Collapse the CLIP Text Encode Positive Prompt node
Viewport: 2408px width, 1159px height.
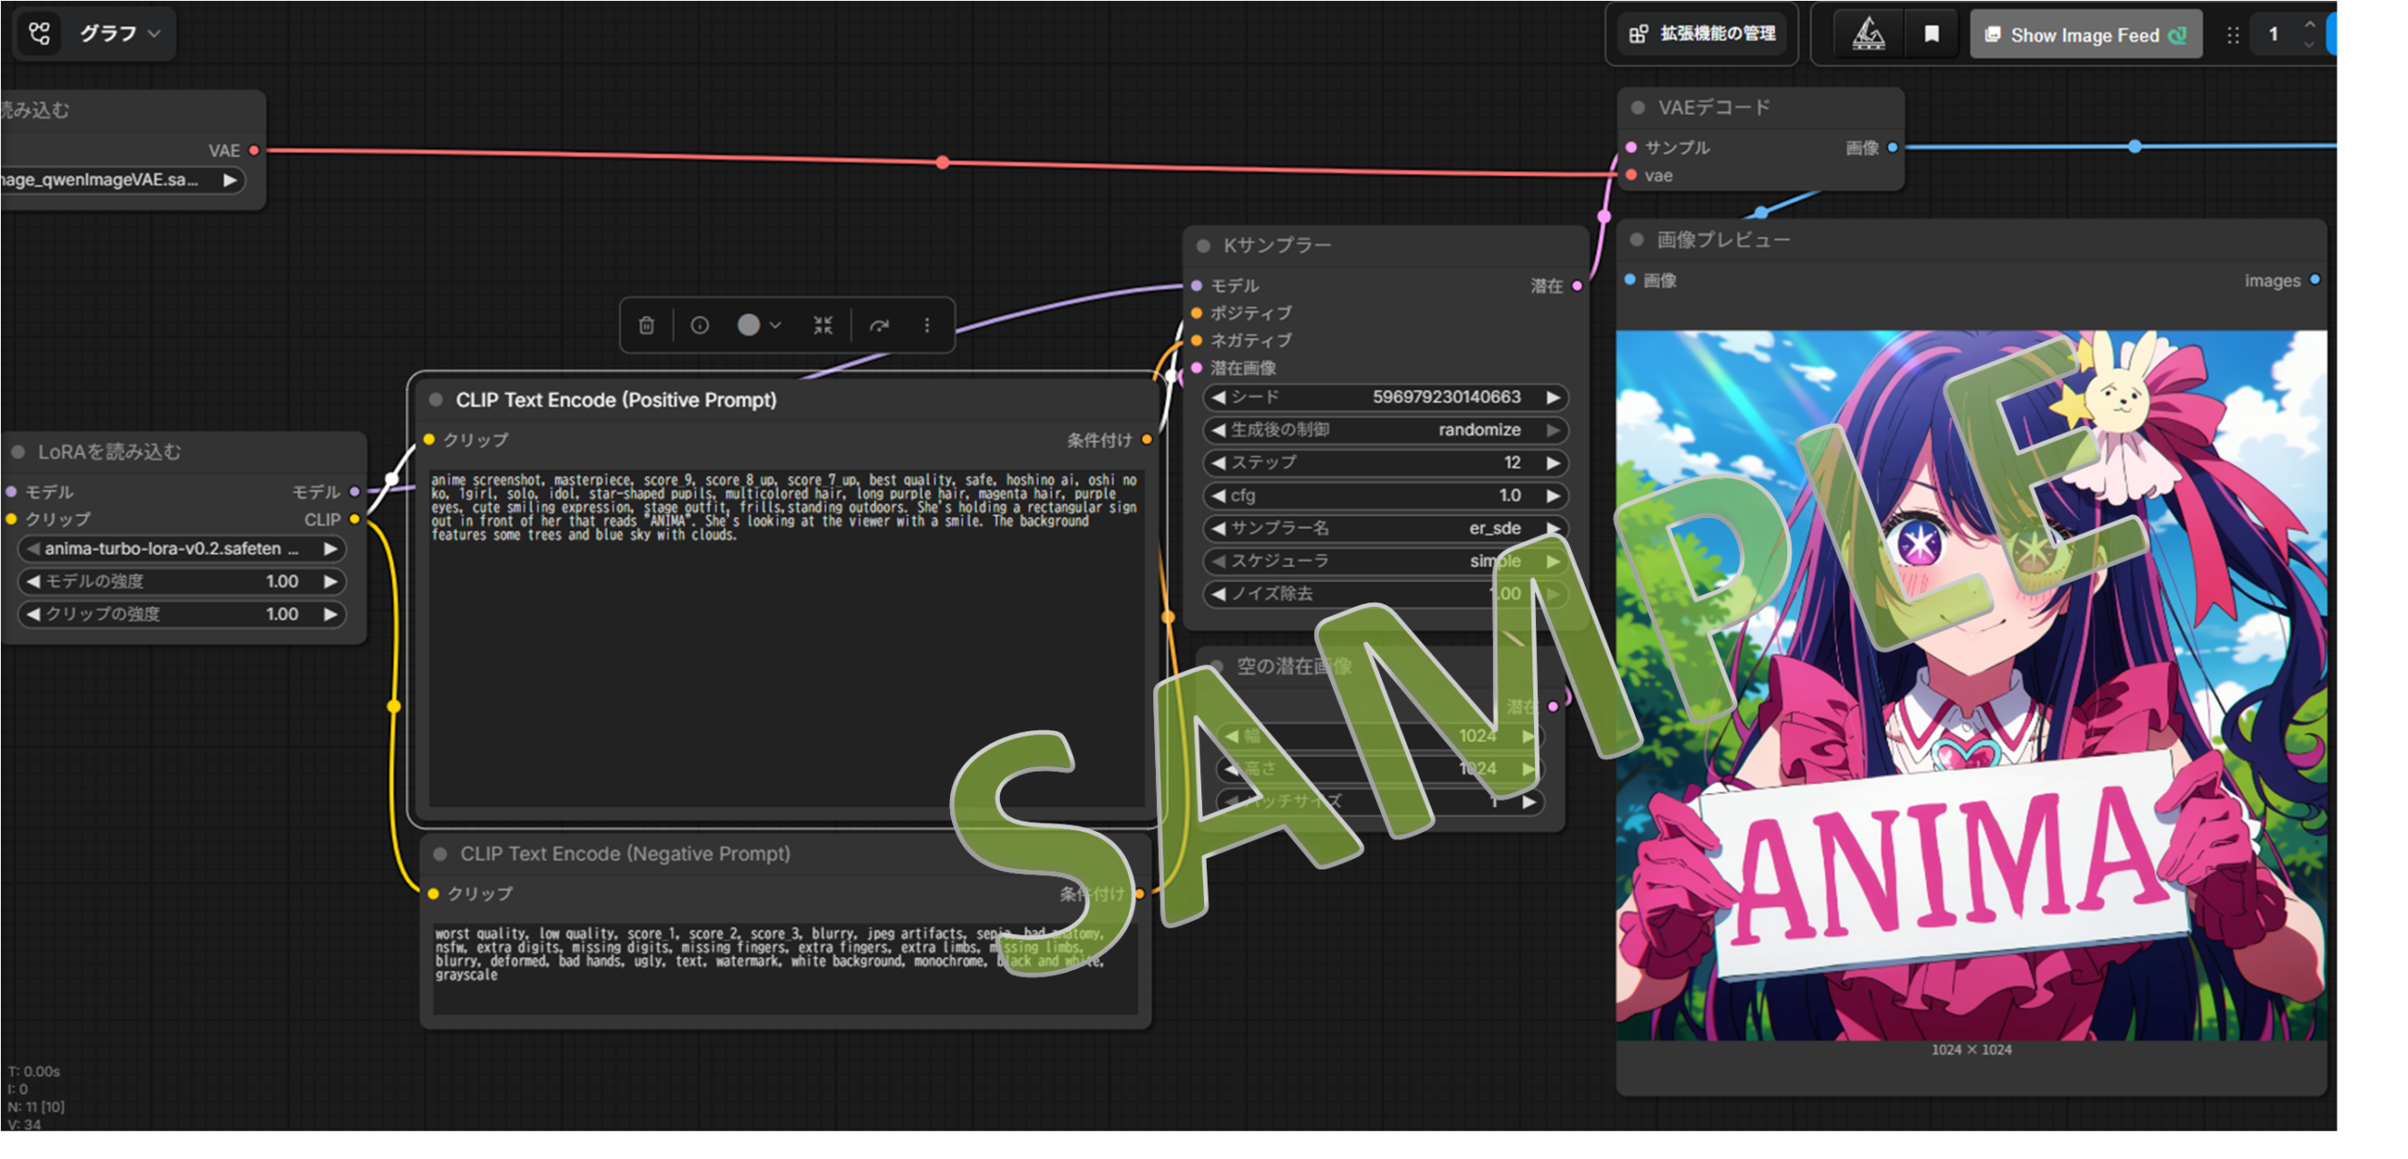click(436, 400)
